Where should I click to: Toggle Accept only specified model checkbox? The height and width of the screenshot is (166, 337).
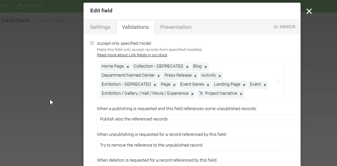click(x=92, y=43)
